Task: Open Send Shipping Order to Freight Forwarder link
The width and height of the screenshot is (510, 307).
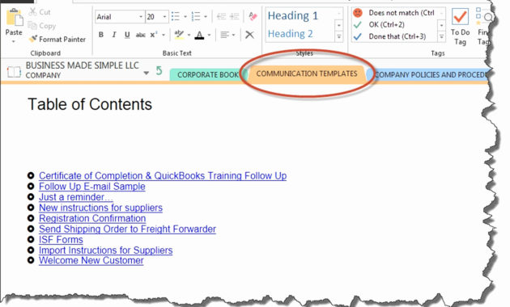Action: [x=127, y=229]
